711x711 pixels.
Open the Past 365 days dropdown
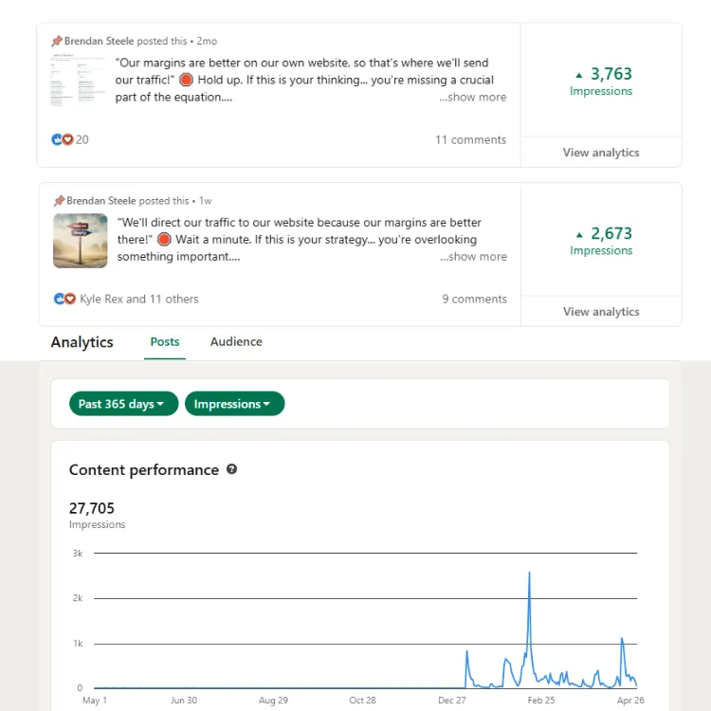coord(123,404)
